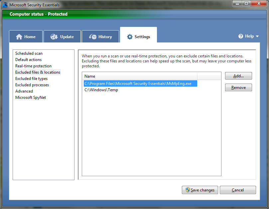Viewport: 269px width, 209px height.
Task: Select the MsMpEng.exe exclusion entry
Action: click(x=140, y=84)
